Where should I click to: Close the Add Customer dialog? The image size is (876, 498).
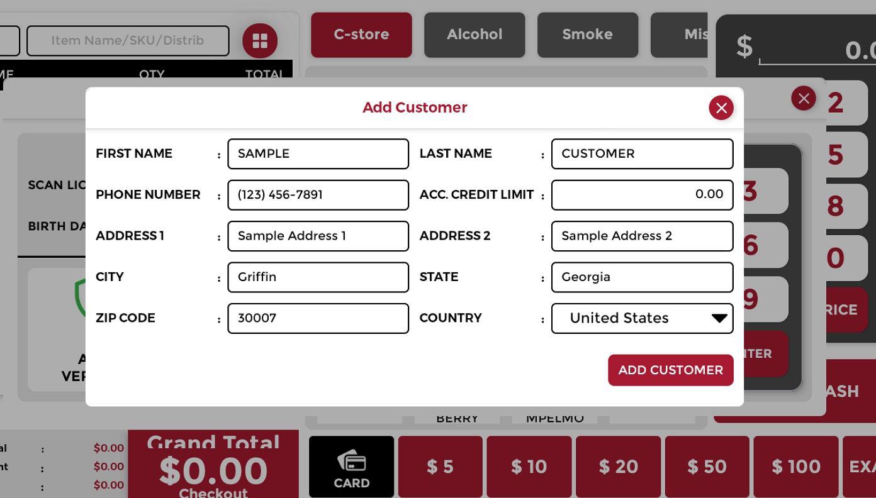(721, 108)
